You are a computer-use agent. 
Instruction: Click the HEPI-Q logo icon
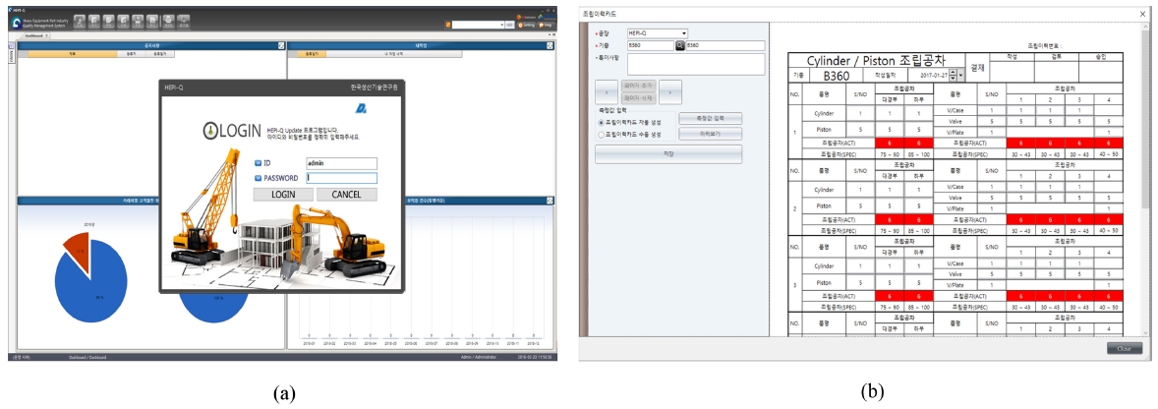tap(17, 24)
